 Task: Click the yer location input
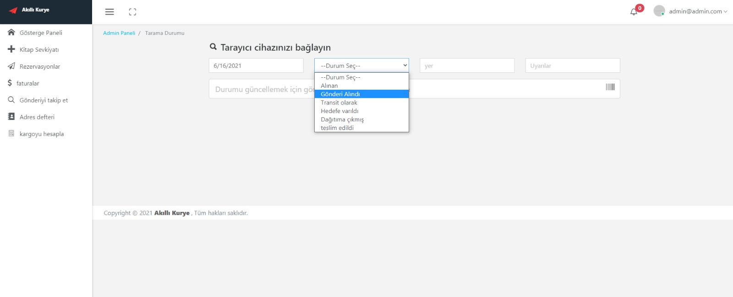467,65
